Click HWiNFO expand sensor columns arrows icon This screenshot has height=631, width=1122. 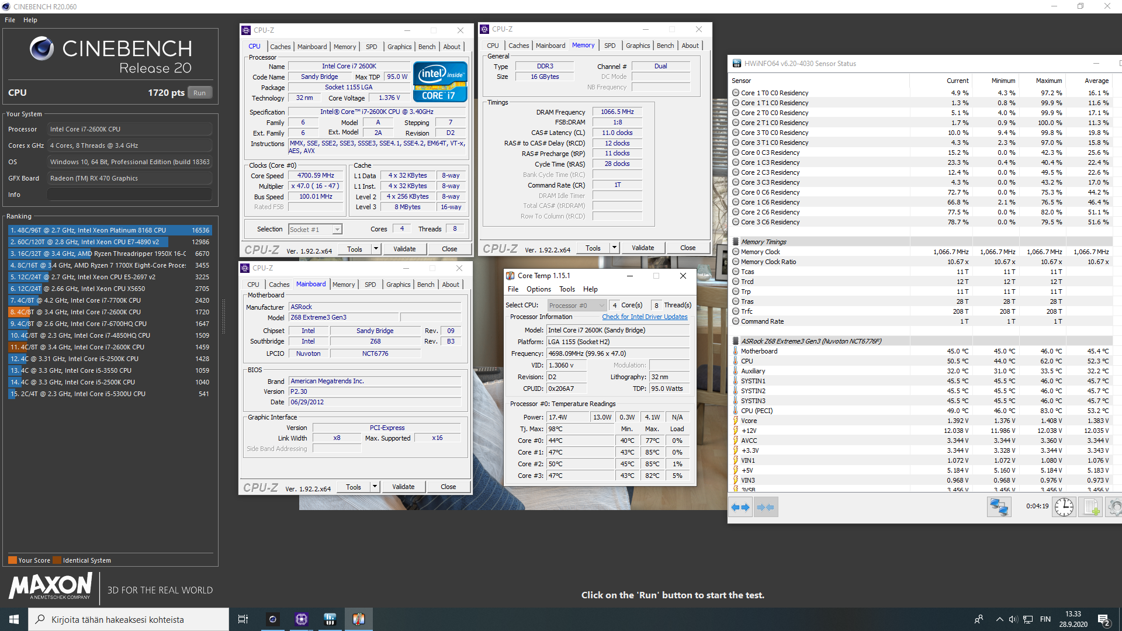point(740,507)
